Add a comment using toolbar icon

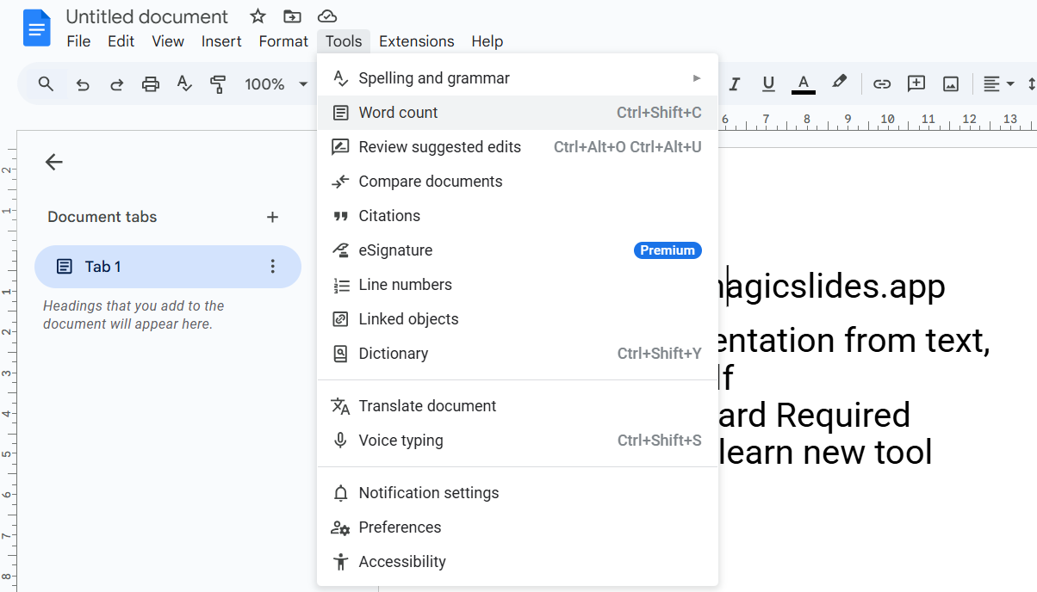coord(916,83)
